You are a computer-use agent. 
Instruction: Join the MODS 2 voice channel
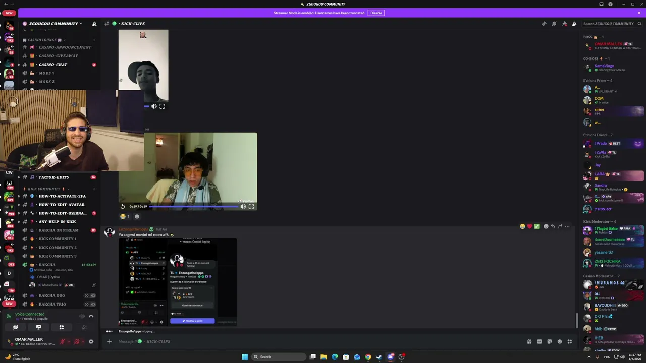coord(60,82)
